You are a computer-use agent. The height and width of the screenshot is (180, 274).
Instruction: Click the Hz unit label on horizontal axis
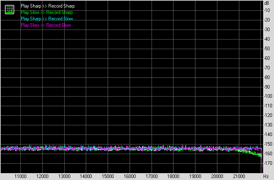(266, 176)
